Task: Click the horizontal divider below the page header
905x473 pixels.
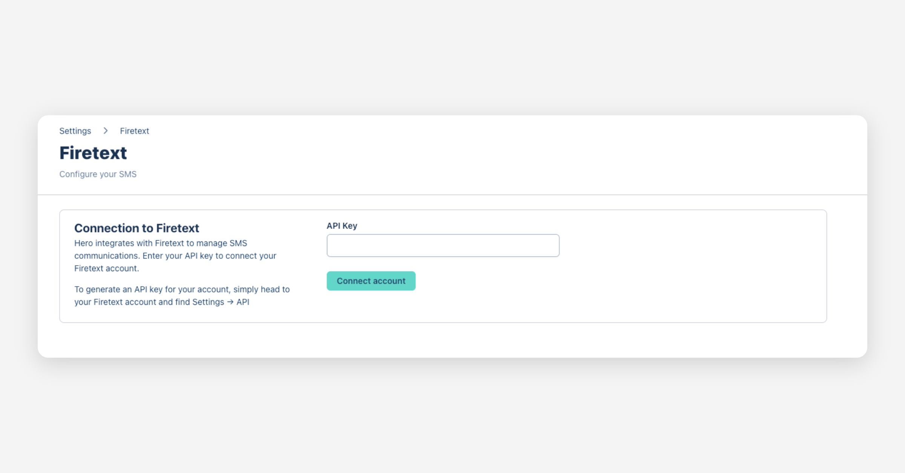Action: (452, 195)
